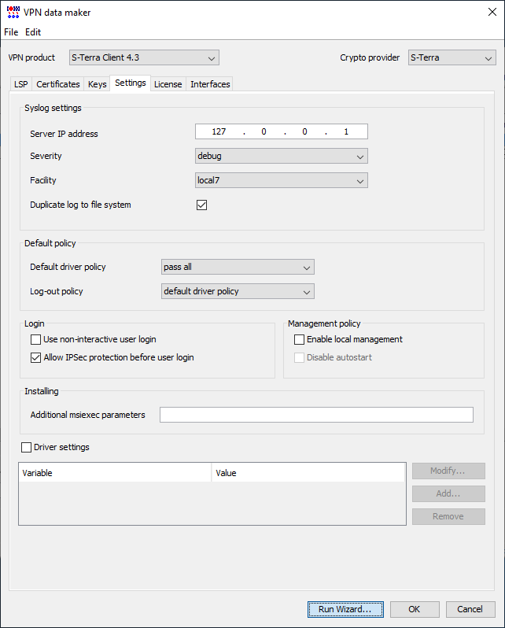Viewport: 505px width, 628px height.
Task: Click the first octet 127 of Server IP
Action: pos(219,131)
